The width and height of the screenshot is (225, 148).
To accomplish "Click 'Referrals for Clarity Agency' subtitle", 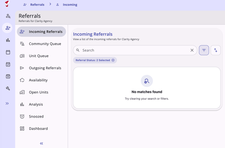I will [35, 21].
